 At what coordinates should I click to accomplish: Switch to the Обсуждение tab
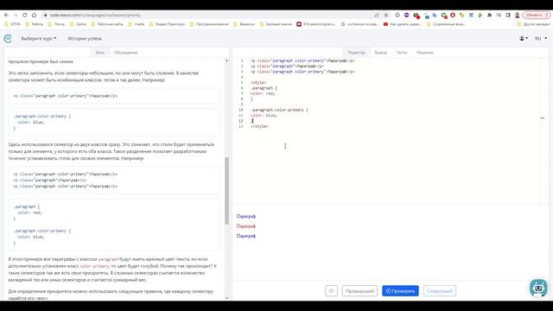[126, 53]
